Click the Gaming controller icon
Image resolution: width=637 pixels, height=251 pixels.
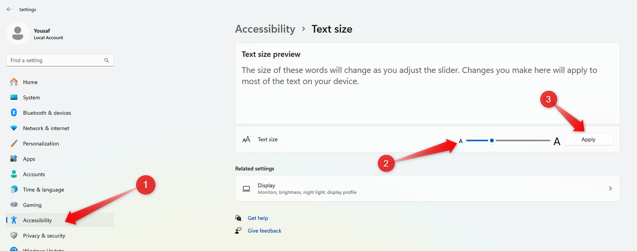click(x=14, y=205)
